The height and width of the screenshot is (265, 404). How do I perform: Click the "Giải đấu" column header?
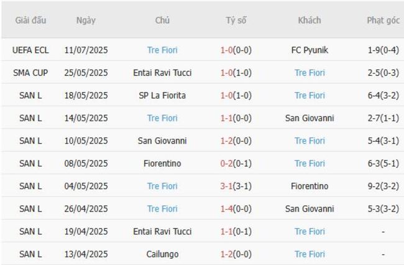(x=30, y=21)
